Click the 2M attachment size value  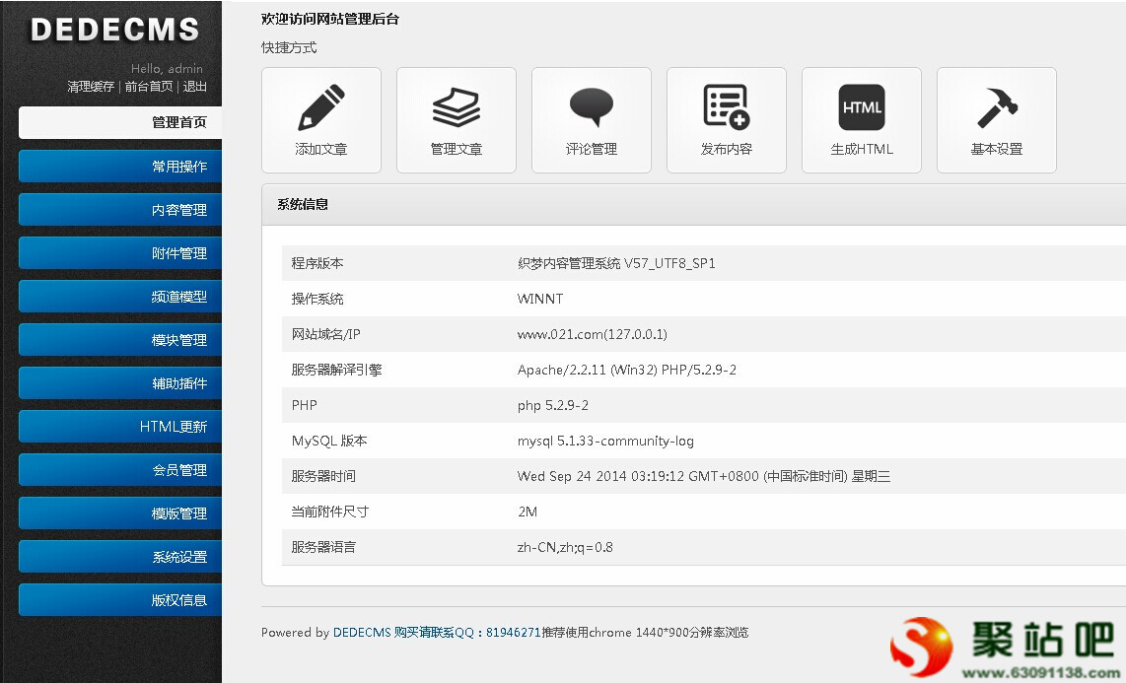pyautogui.click(x=528, y=512)
